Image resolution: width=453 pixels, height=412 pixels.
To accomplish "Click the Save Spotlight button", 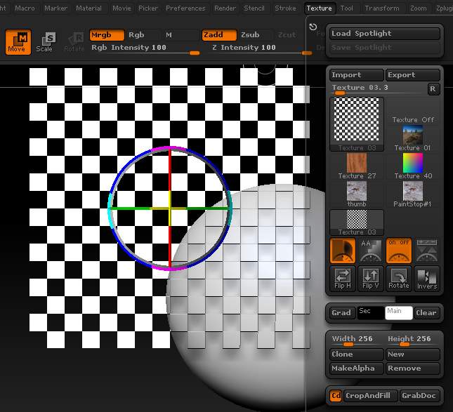I will pyautogui.click(x=385, y=48).
